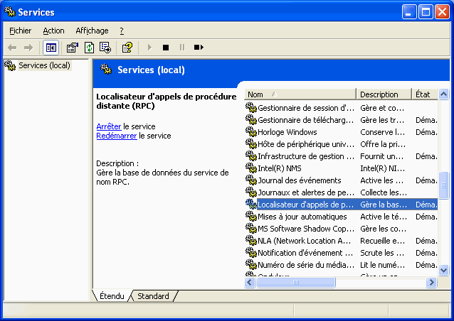Open the Properties toolbar icon
Screen dimensions: 454x321
point(73,48)
